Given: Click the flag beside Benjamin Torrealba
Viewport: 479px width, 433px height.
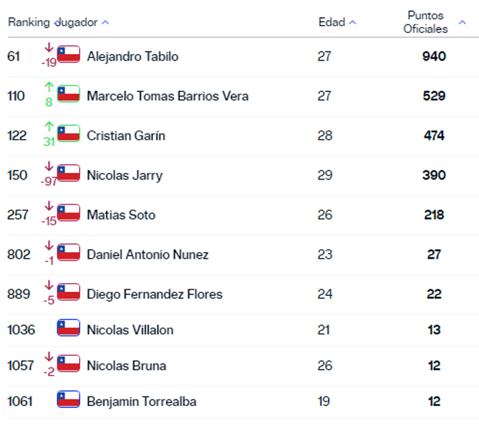Looking at the screenshot, I should [x=69, y=399].
